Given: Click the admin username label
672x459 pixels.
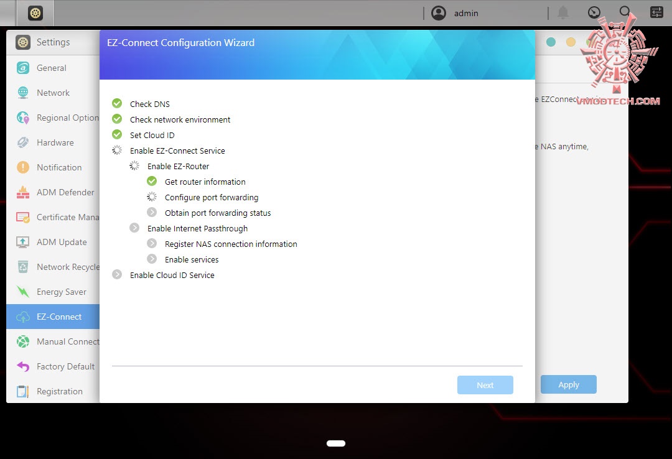Looking at the screenshot, I should [x=466, y=13].
